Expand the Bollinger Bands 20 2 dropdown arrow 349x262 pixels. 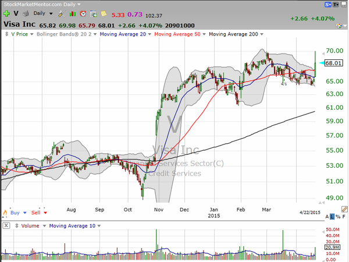coord(95,34)
